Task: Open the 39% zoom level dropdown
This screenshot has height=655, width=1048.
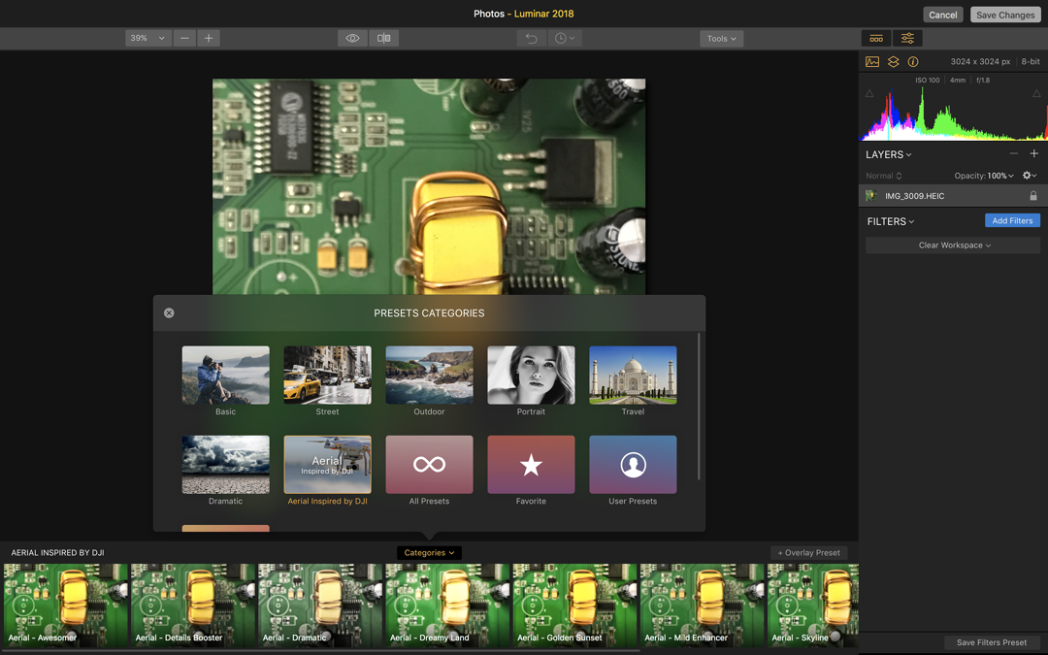Action: click(147, 38)
